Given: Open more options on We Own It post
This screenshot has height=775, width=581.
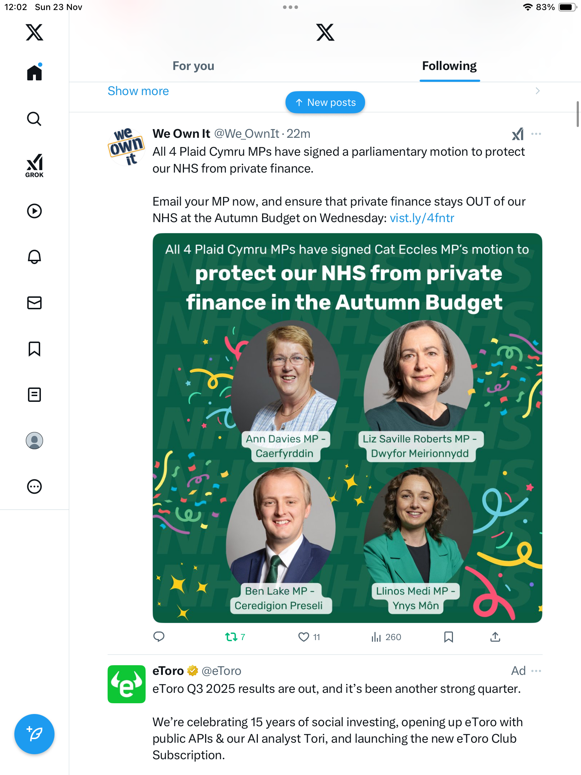Looking at the screenshot, I should tap(536, 134).
